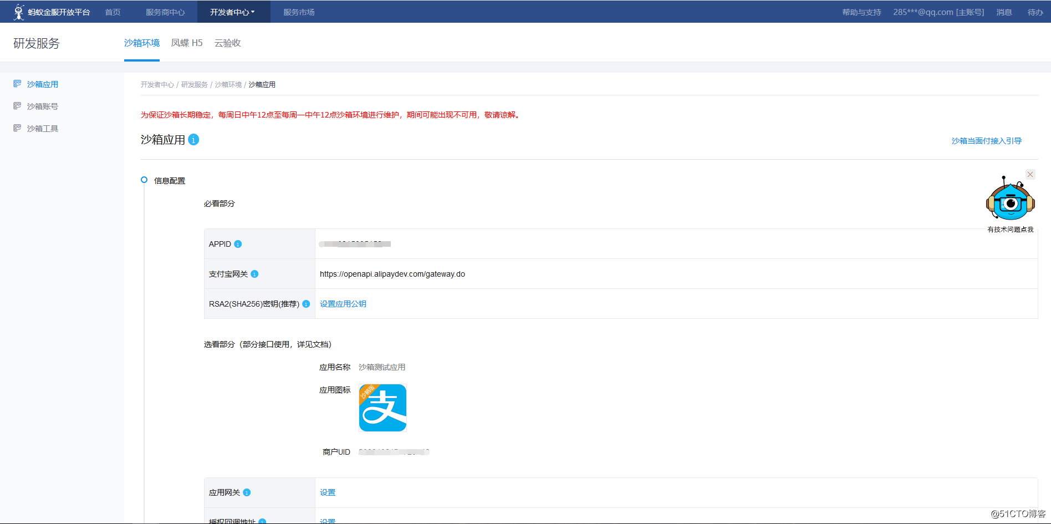Screen dimensions: 1051x524
Task: Open the 沙箱应用 sidebar icon
Action: click(17, 84)
